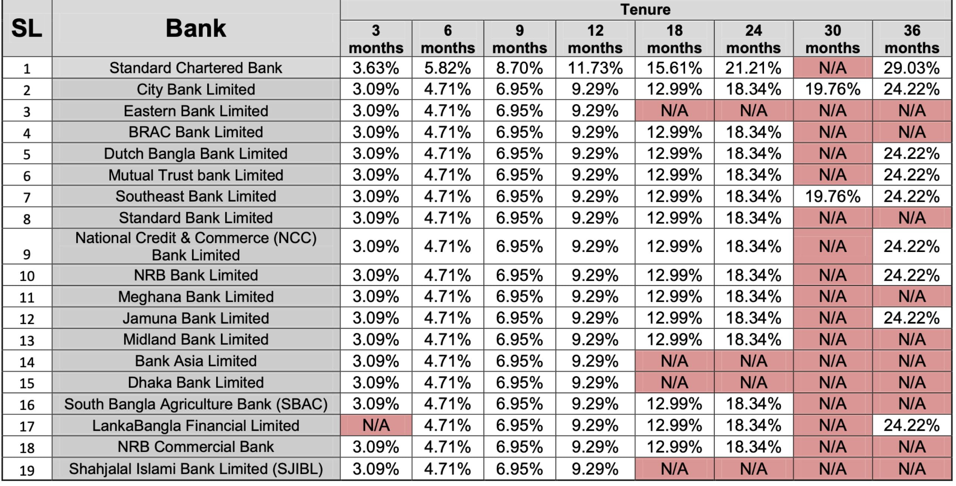Click the 36 months column header

[x=912, y=39]
